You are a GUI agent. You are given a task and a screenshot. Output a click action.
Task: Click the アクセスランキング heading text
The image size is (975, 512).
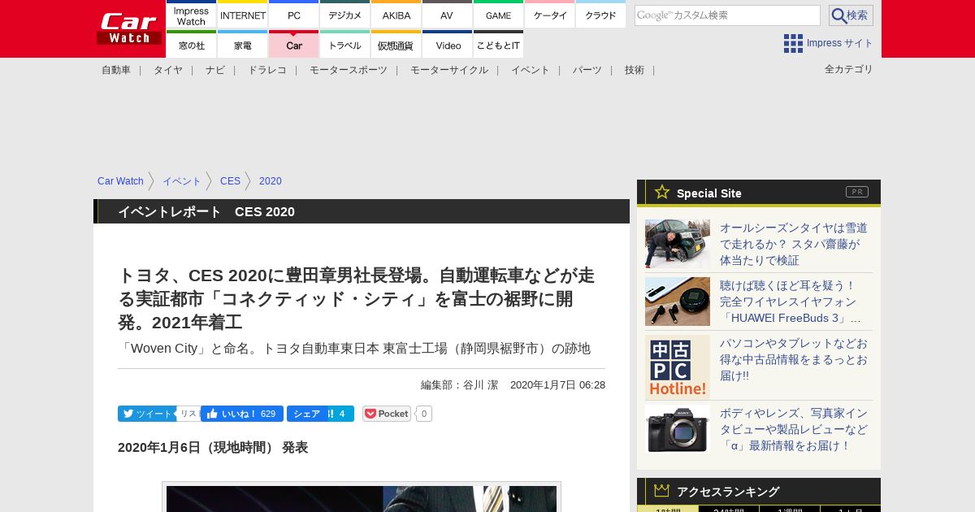pos(728,492)
